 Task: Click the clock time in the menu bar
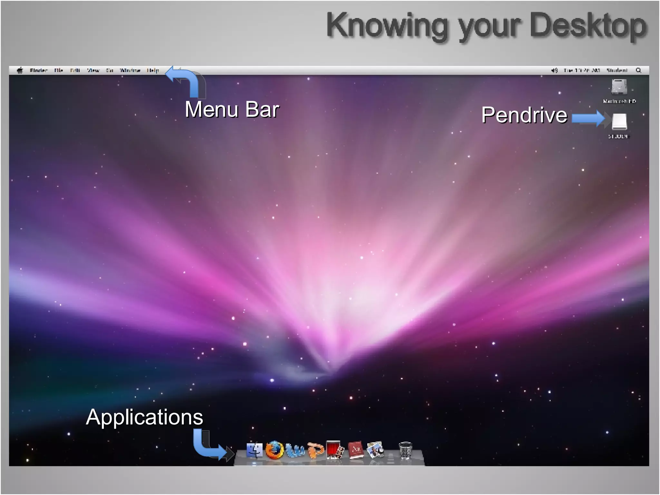[x=582, y=70]
